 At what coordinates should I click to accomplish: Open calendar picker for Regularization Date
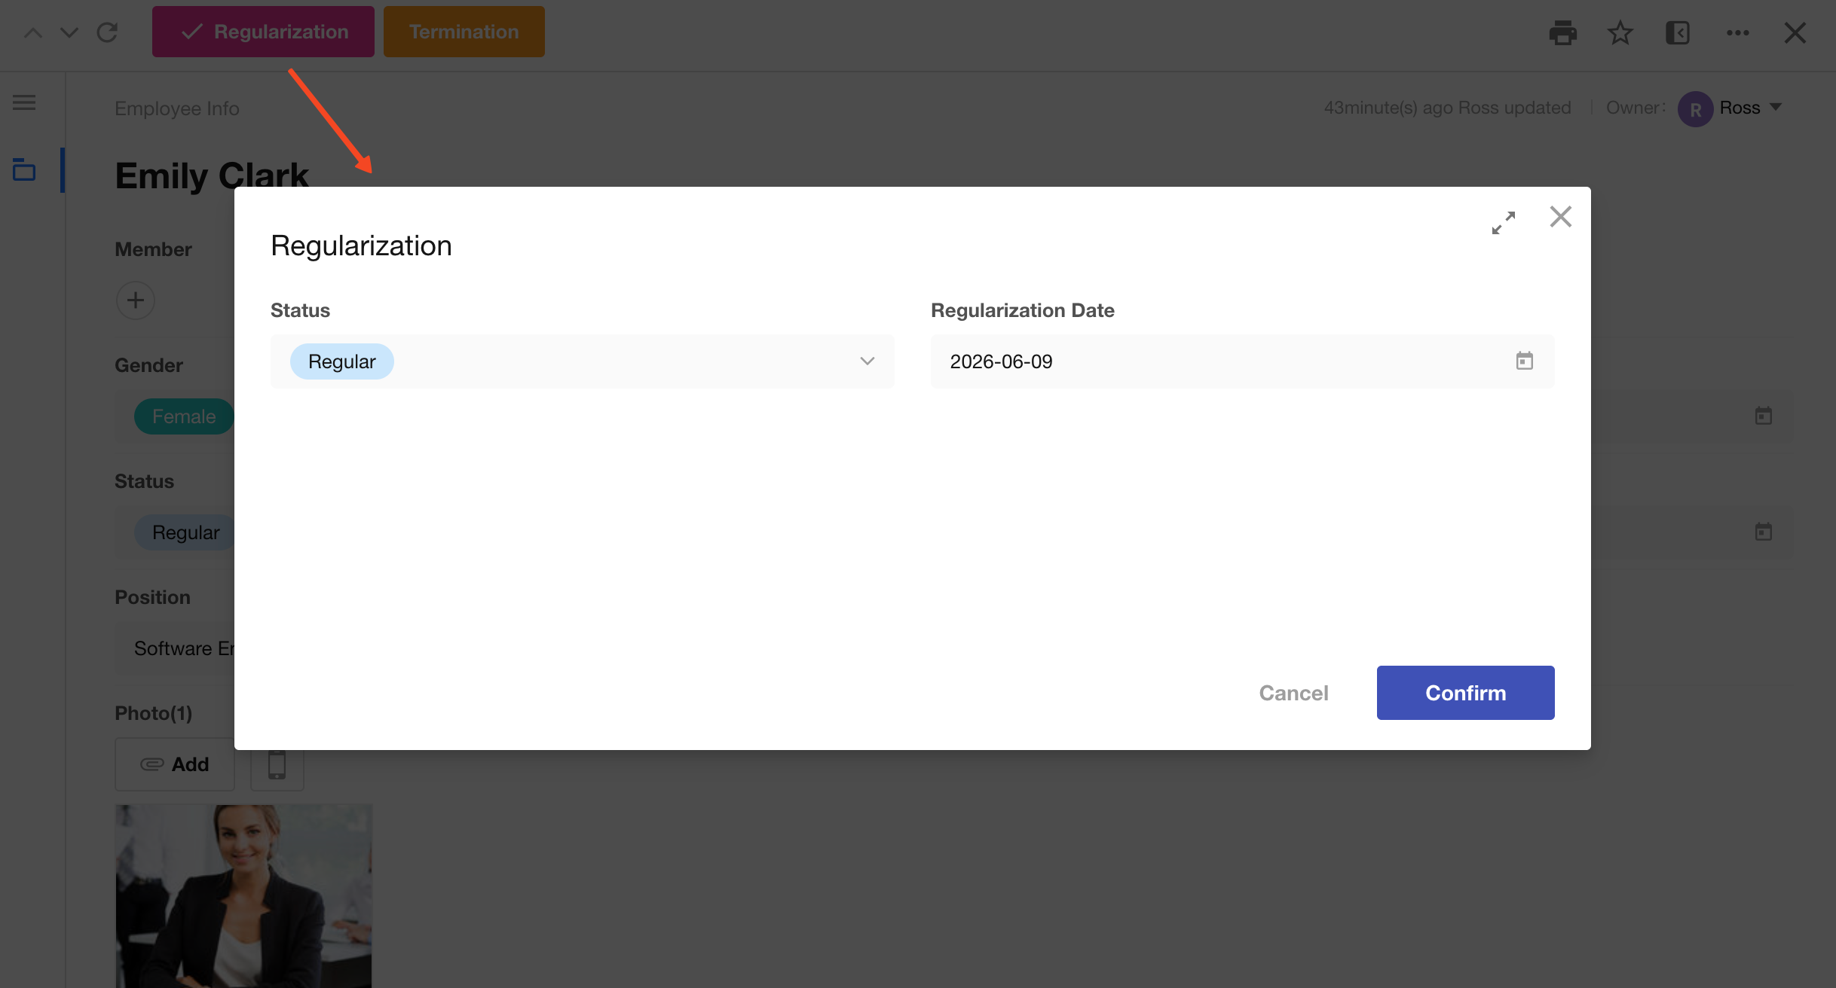click(1525, 361)
